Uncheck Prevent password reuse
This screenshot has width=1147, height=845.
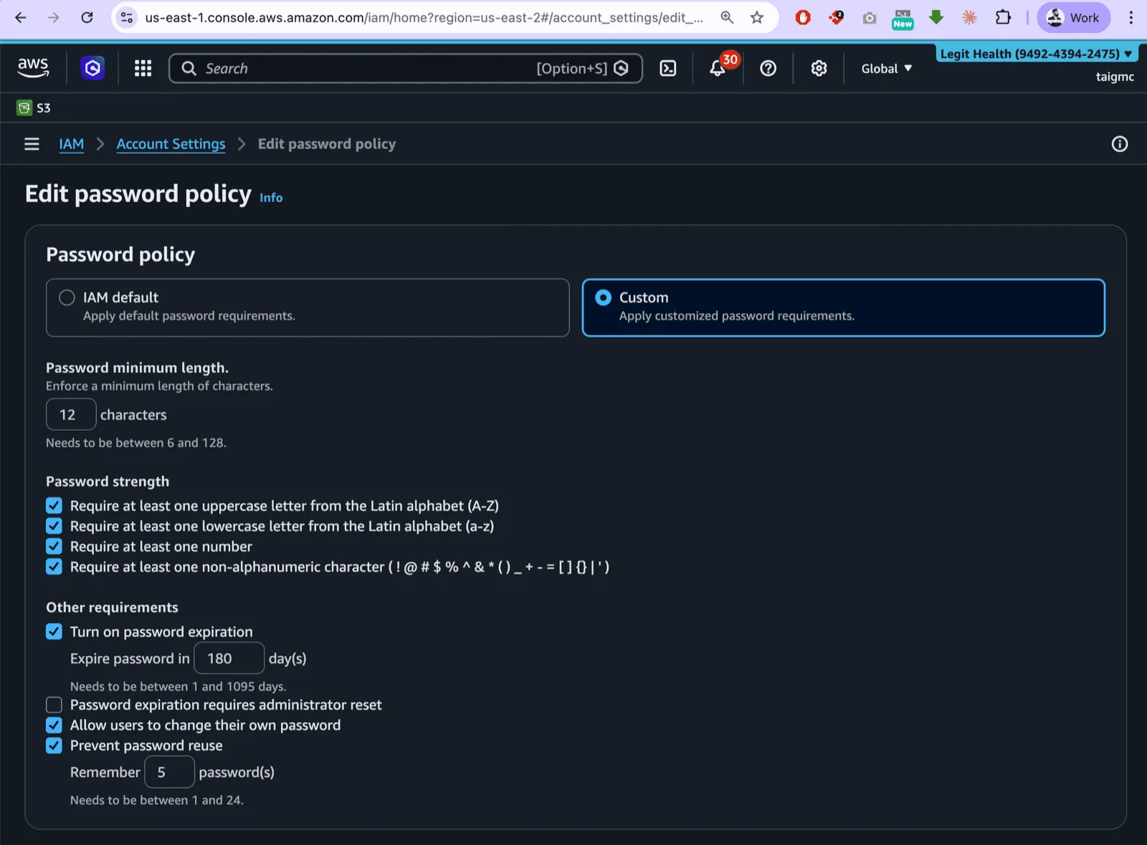click(x=54, y=745)
